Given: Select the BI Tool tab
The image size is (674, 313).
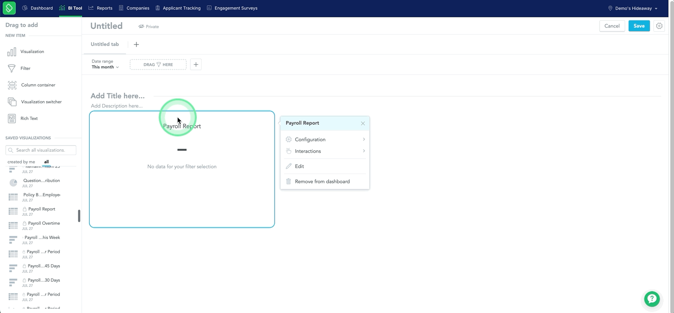Looking at the screenshot, I should [71, 8].
